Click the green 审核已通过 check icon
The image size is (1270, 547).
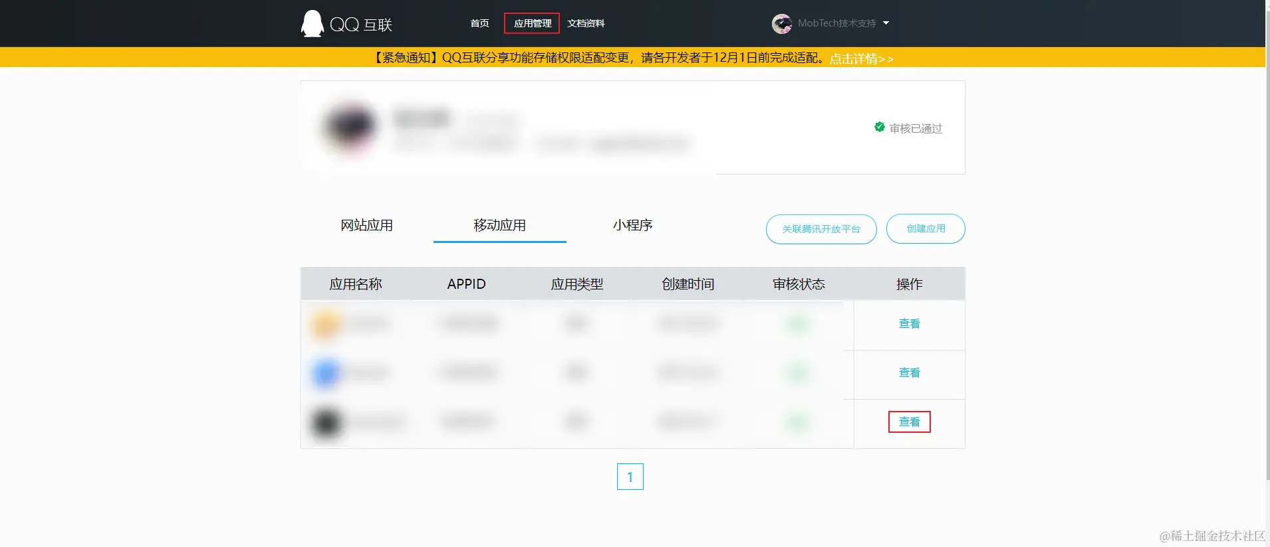click(879, 127)
